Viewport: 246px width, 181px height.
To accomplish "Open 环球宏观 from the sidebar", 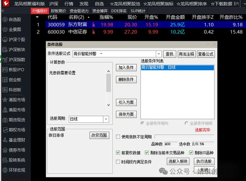I will (x=14, y=170).
